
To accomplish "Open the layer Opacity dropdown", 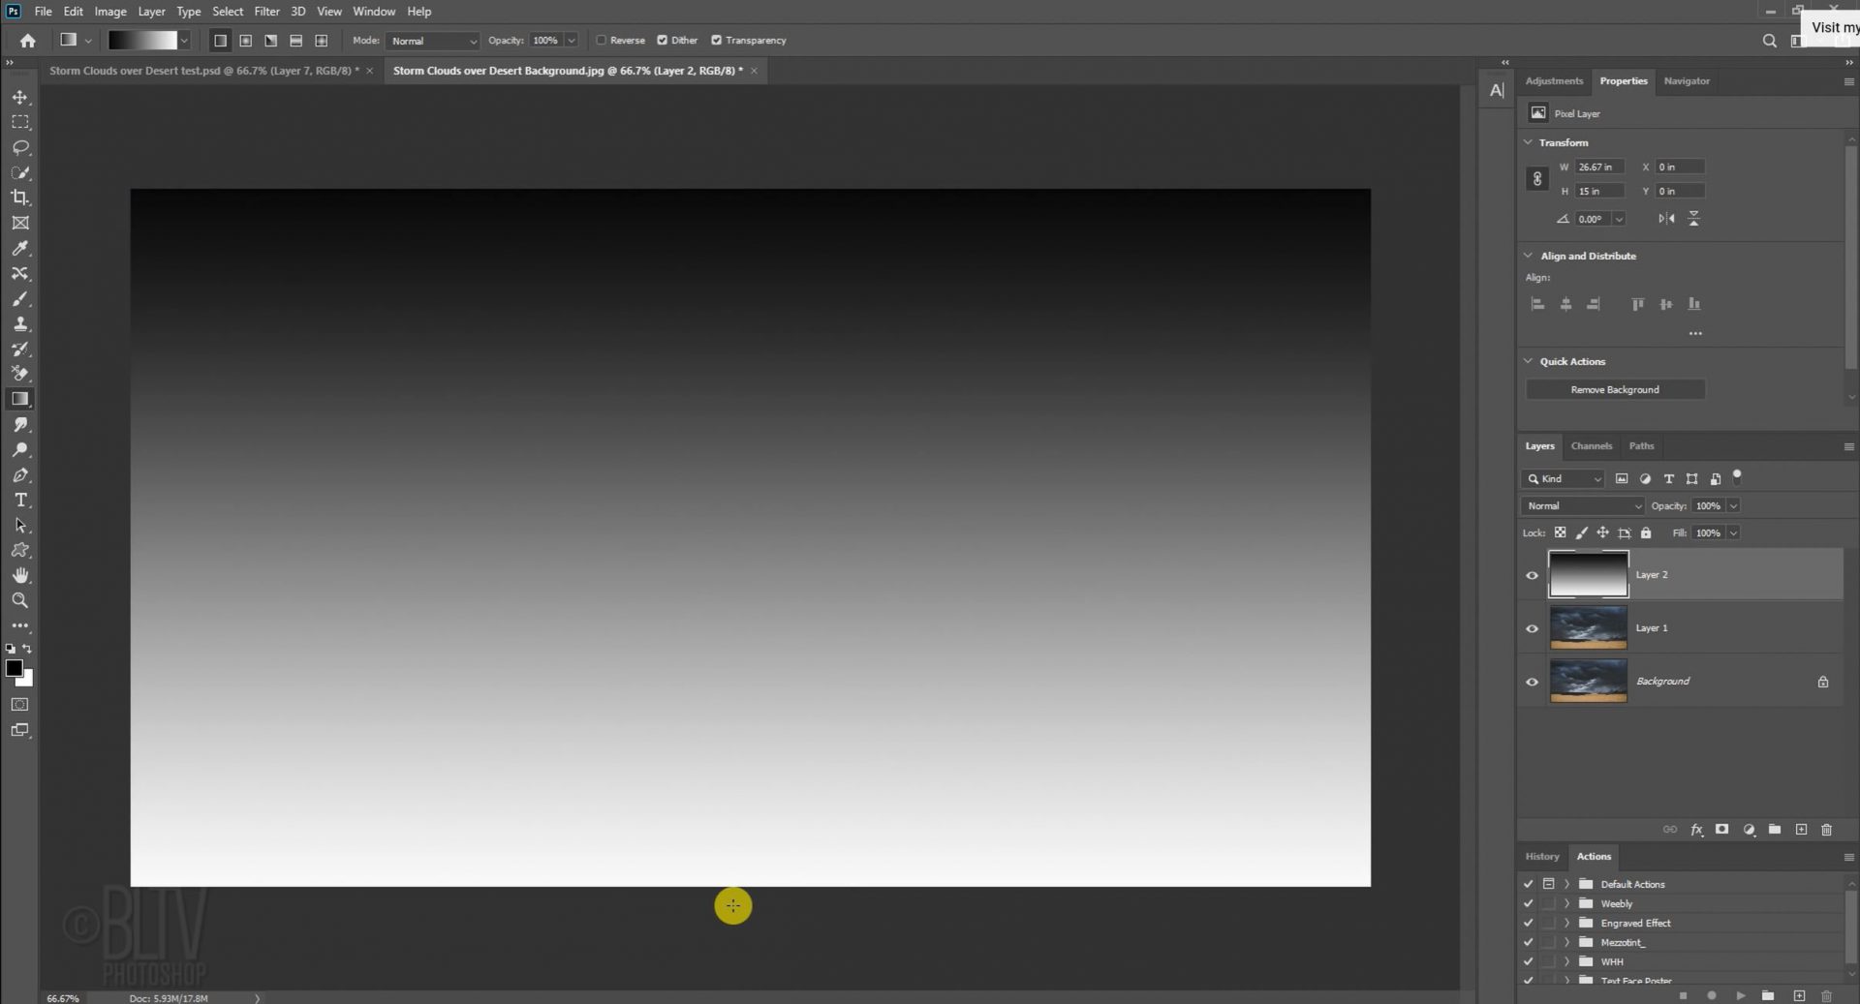I will click(1732, 505).
